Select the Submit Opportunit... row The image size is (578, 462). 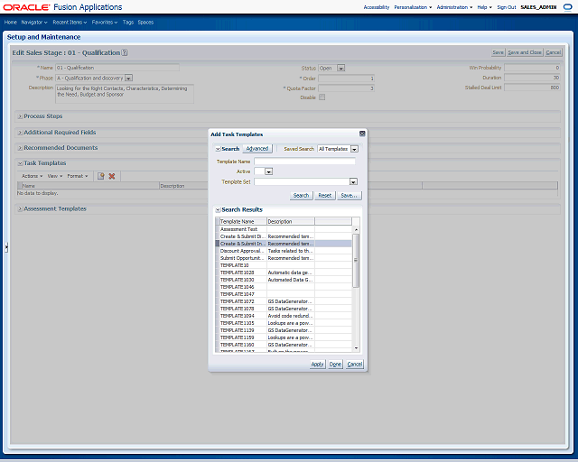(x=284, y=258)
